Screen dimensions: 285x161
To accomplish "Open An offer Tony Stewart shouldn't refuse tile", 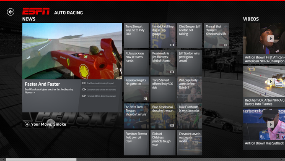I will 136,116.
